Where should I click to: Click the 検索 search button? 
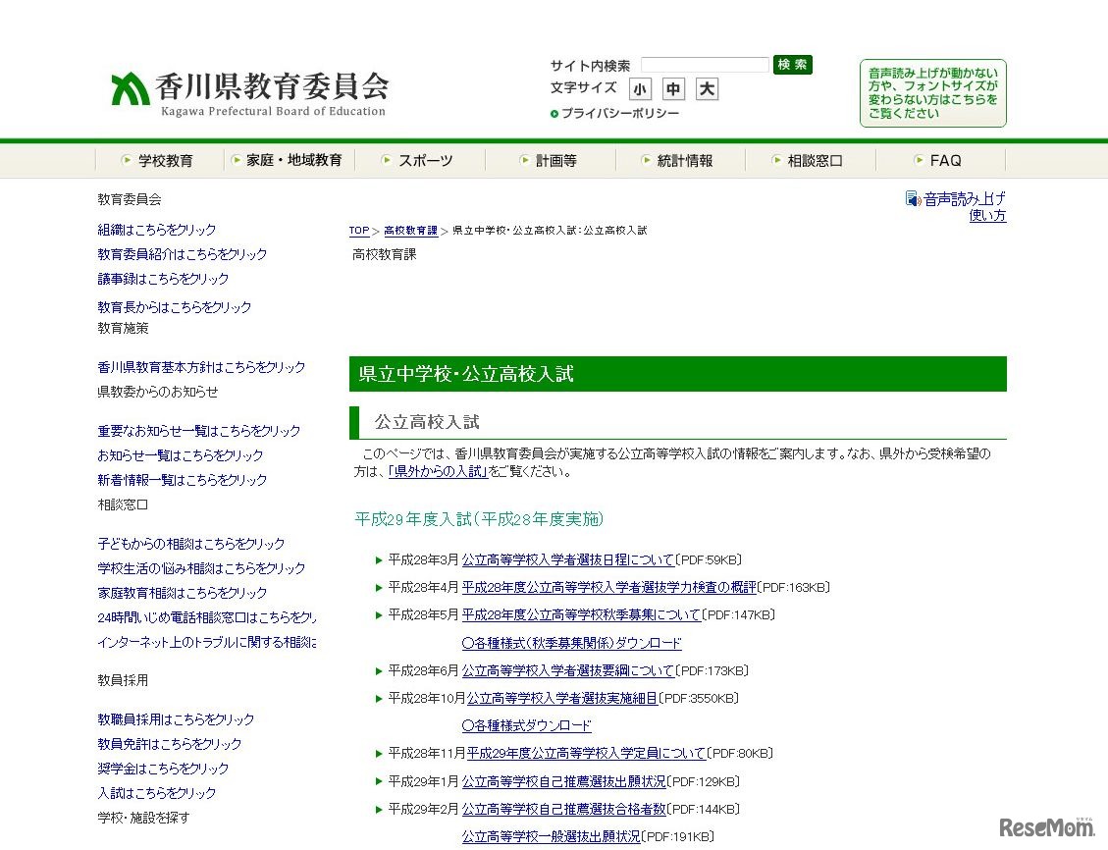click(x=792, y=65)
